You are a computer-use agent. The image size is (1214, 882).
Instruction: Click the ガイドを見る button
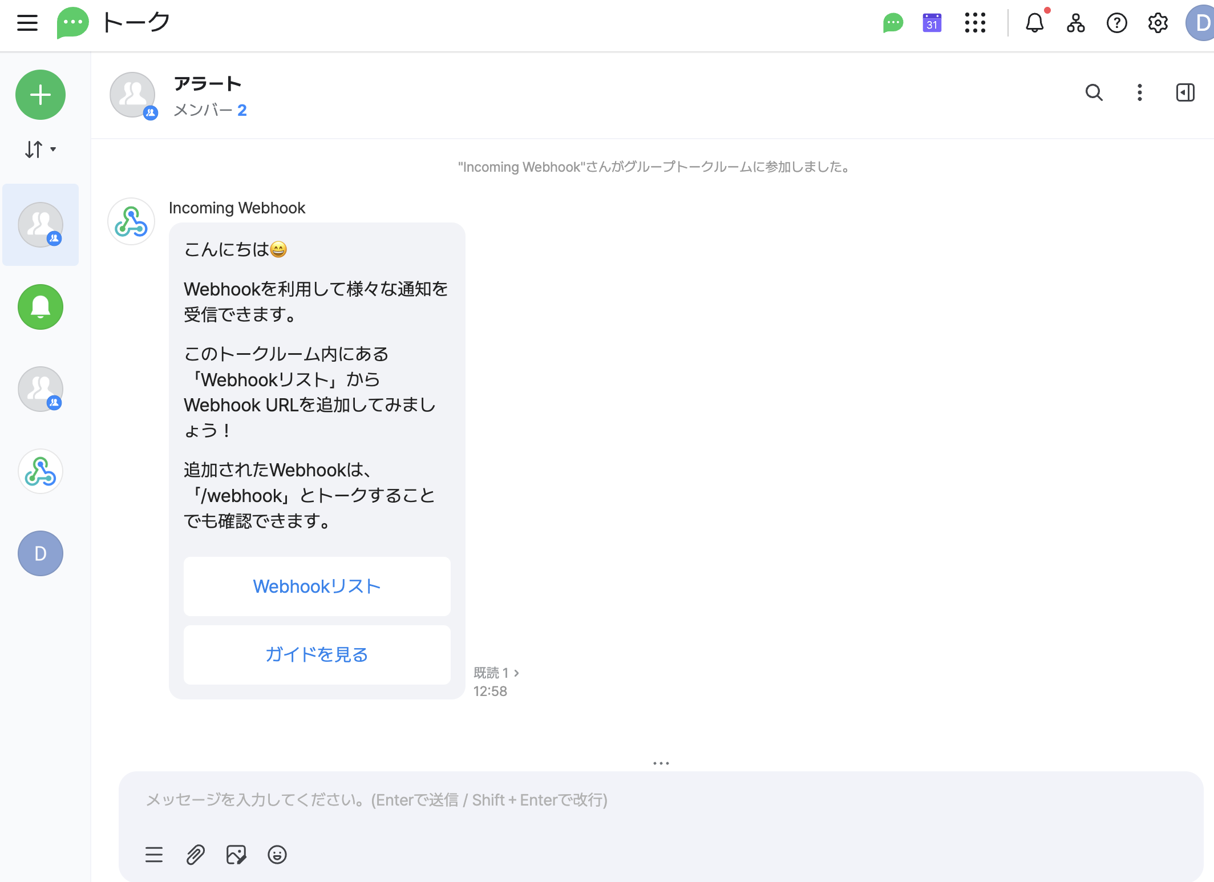tap(317, 655)
